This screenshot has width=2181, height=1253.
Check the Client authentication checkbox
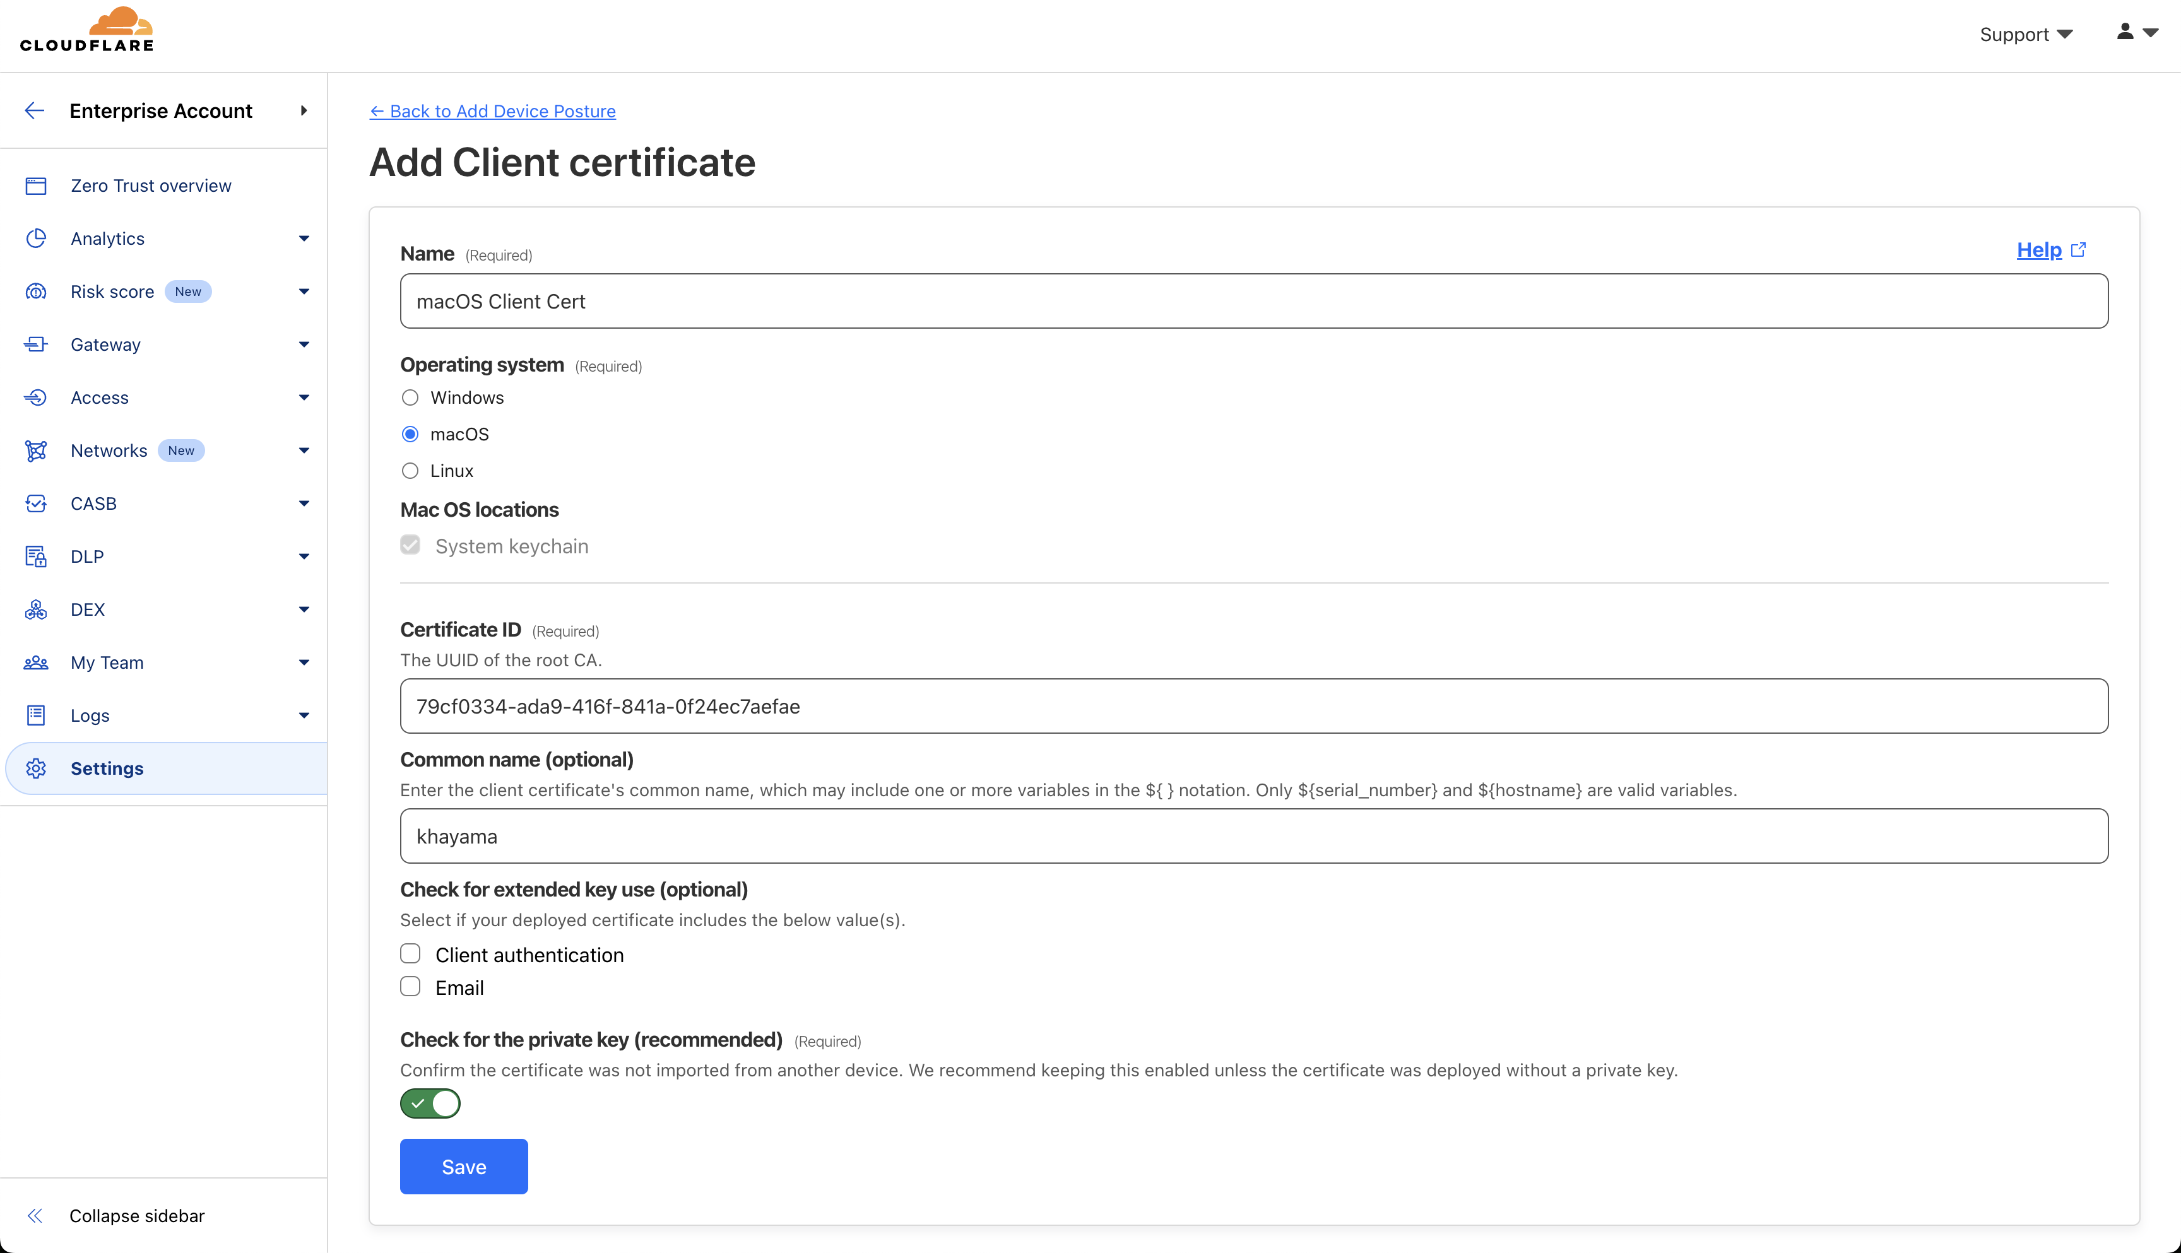coord(411,953)
